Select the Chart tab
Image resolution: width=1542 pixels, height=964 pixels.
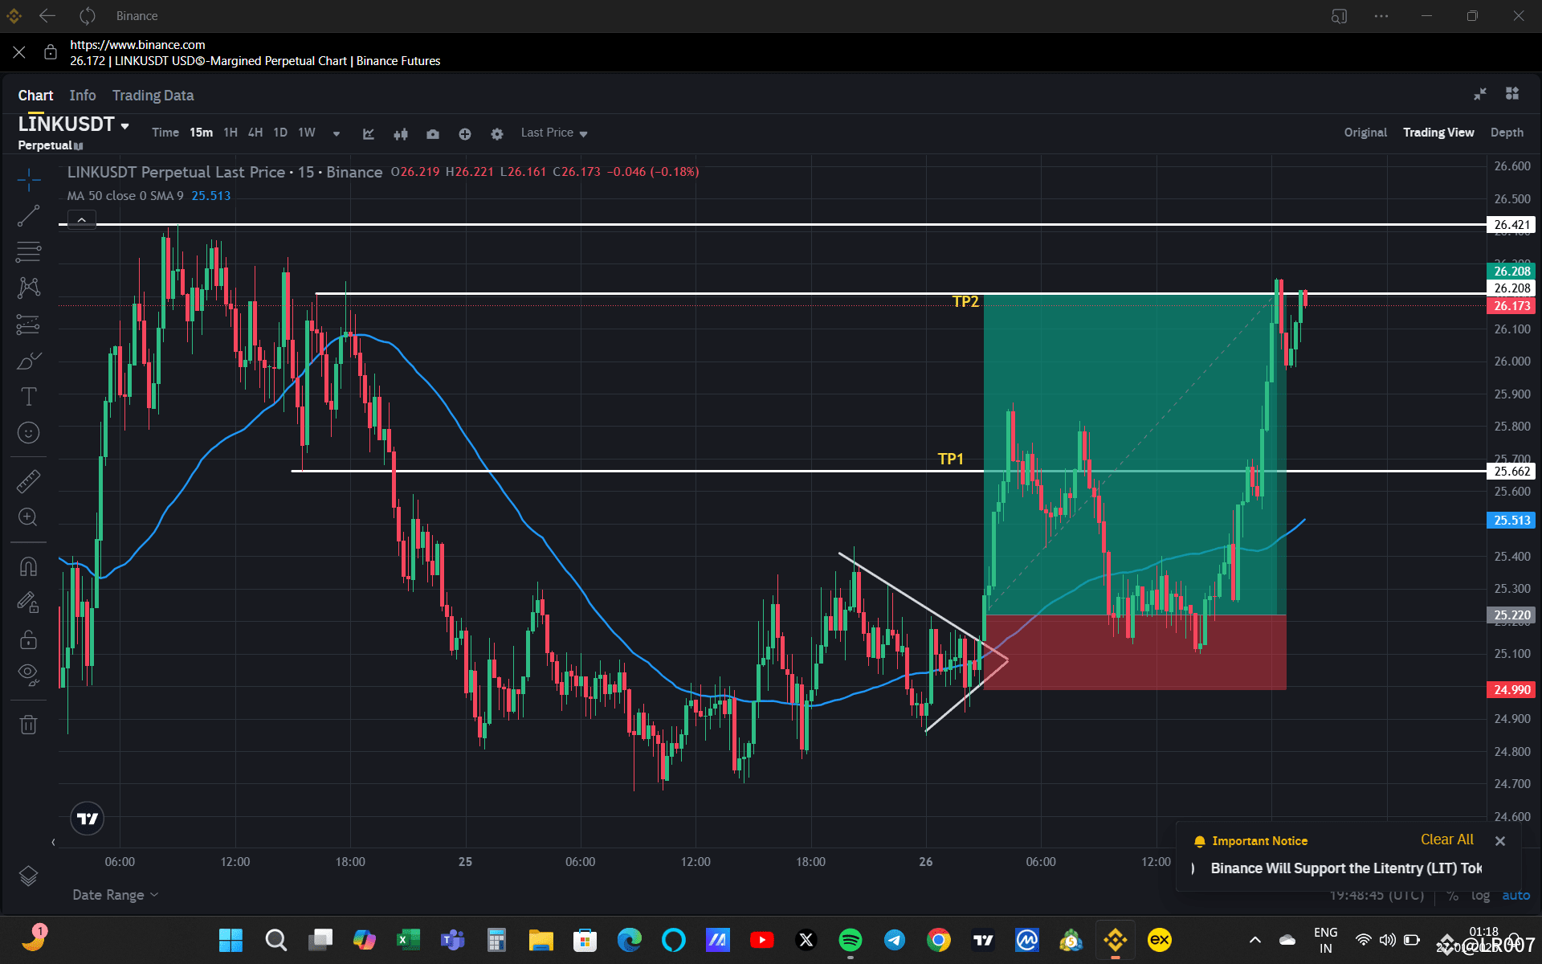35,96
